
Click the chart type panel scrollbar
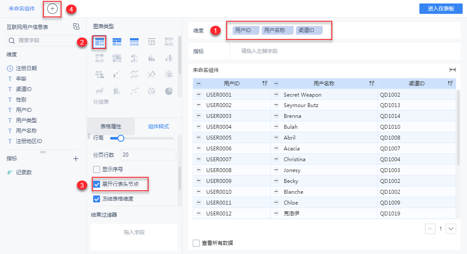180,55
